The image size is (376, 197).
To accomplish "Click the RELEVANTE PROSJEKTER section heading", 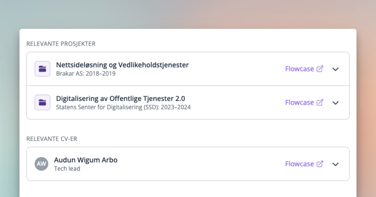I will pyautogui.click(x=61, y=44).
